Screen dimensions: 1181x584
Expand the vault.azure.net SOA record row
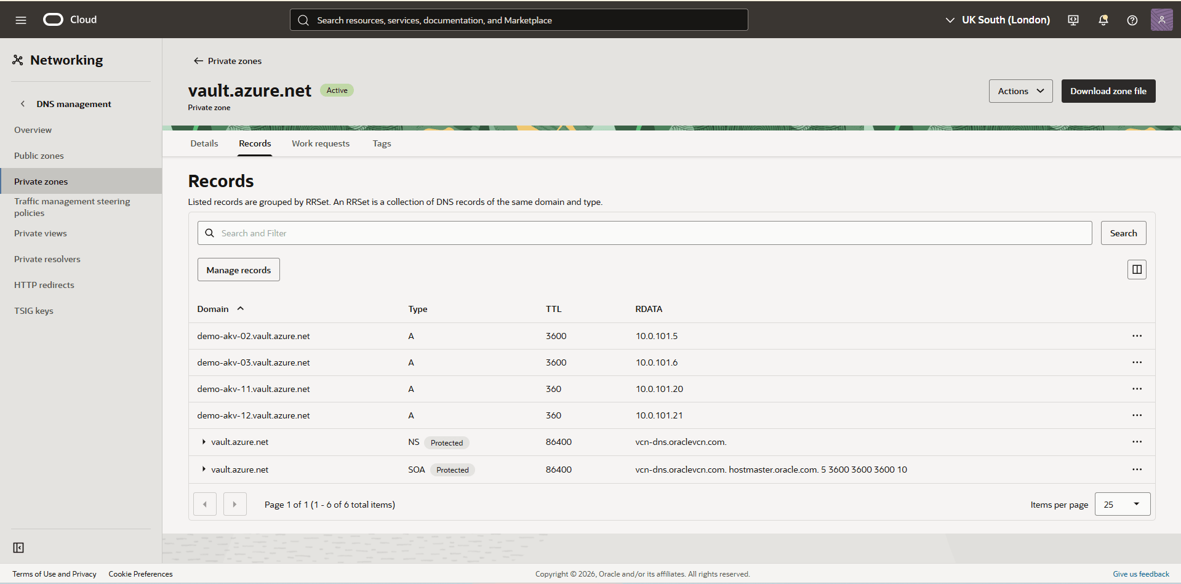click(x=203, y=469)
